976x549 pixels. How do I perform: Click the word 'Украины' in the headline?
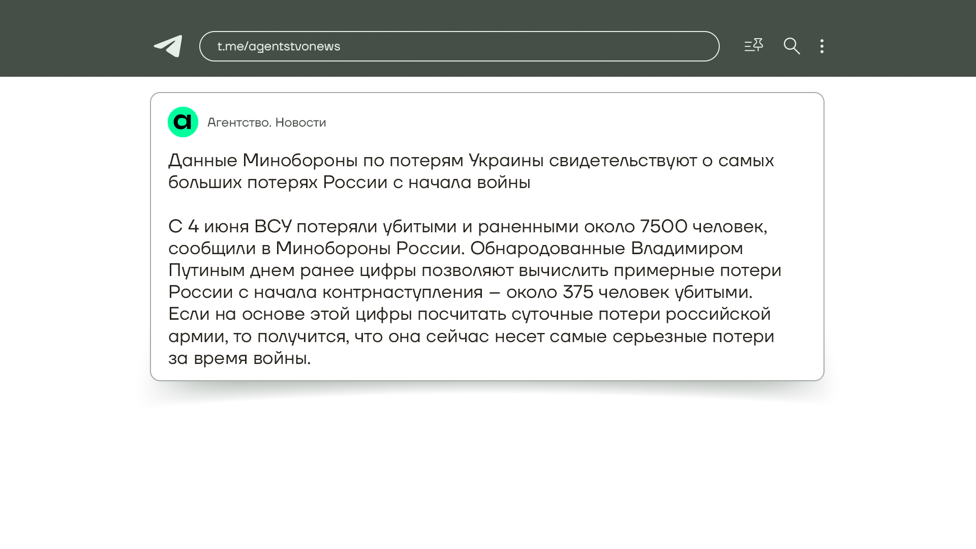pos(506,161)
